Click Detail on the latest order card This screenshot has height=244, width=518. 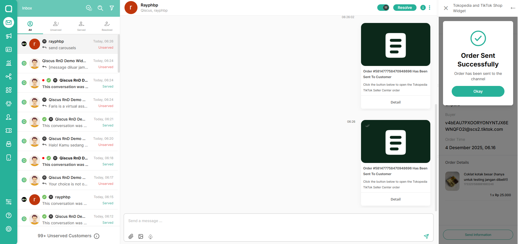click(395, 199)
